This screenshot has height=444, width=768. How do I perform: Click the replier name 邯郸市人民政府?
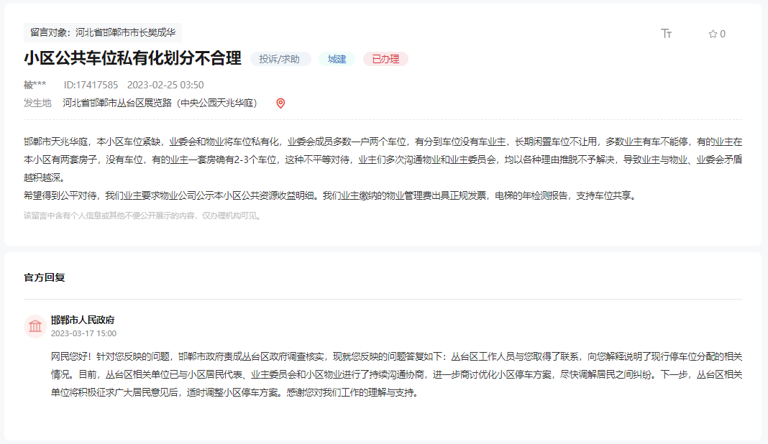(83, 320)
